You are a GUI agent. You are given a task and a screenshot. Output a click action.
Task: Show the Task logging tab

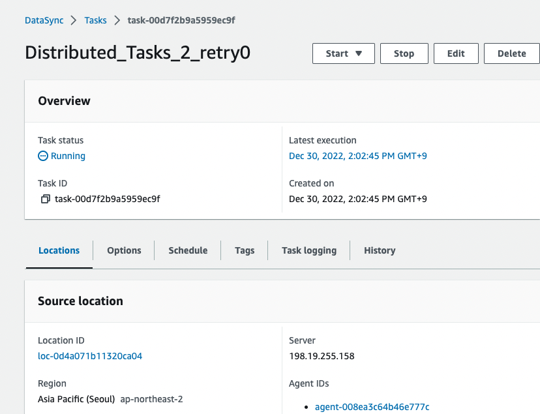click(309, 250)
